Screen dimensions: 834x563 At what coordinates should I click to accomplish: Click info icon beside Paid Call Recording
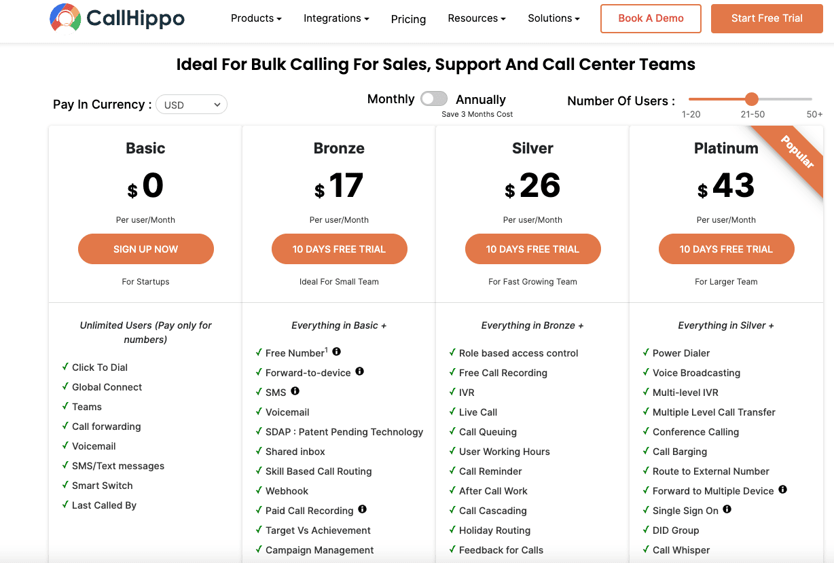pos(363,509)
